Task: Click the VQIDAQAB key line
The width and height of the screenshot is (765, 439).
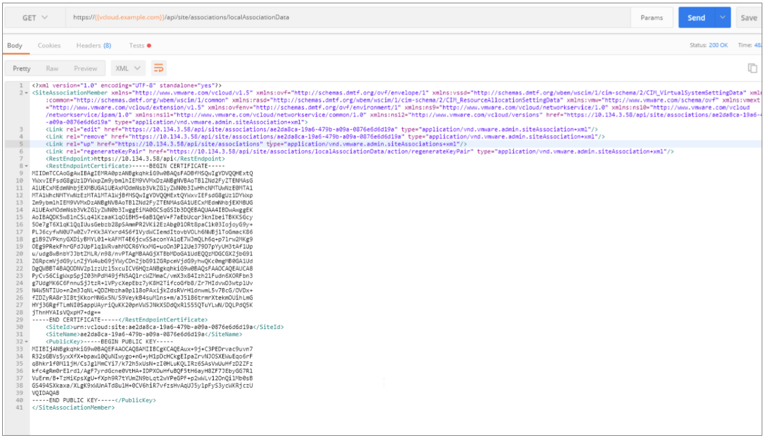Action: pyautogui.click(x=45, y=393)
